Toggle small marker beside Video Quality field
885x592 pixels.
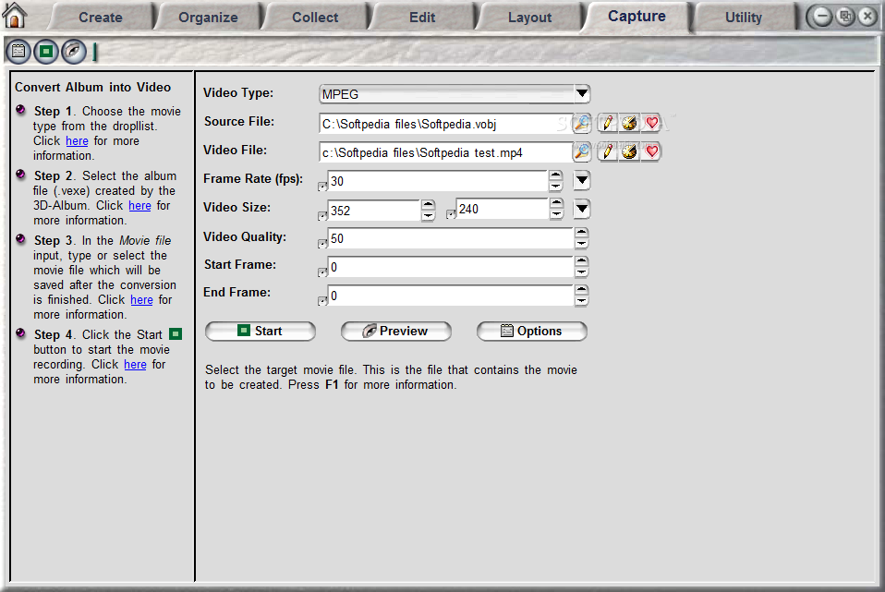click(322, 243)
